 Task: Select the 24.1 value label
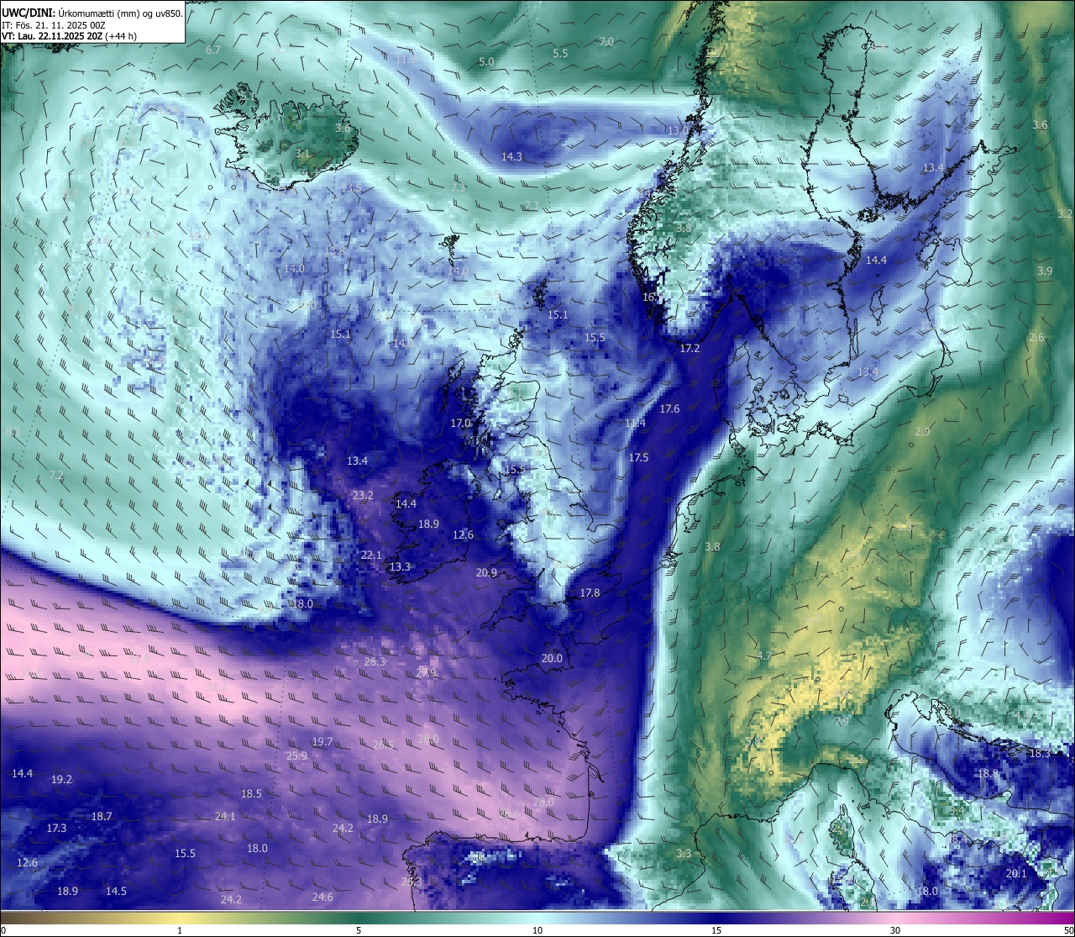click(225, 816)
